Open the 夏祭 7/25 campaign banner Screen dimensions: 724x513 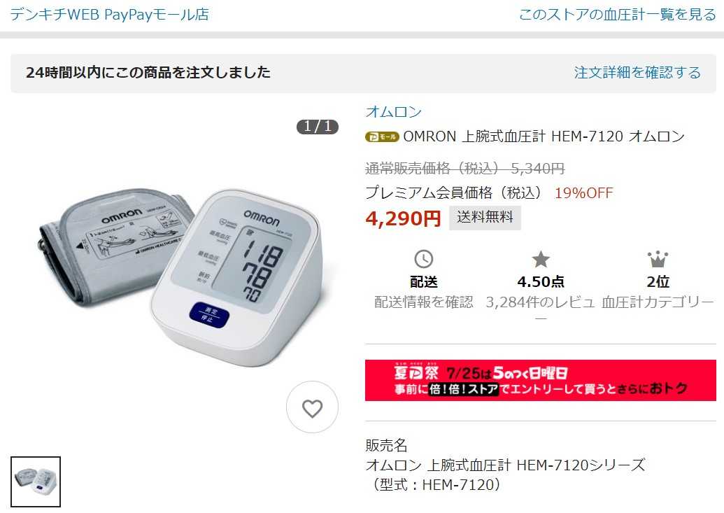[x=540, y=380]
